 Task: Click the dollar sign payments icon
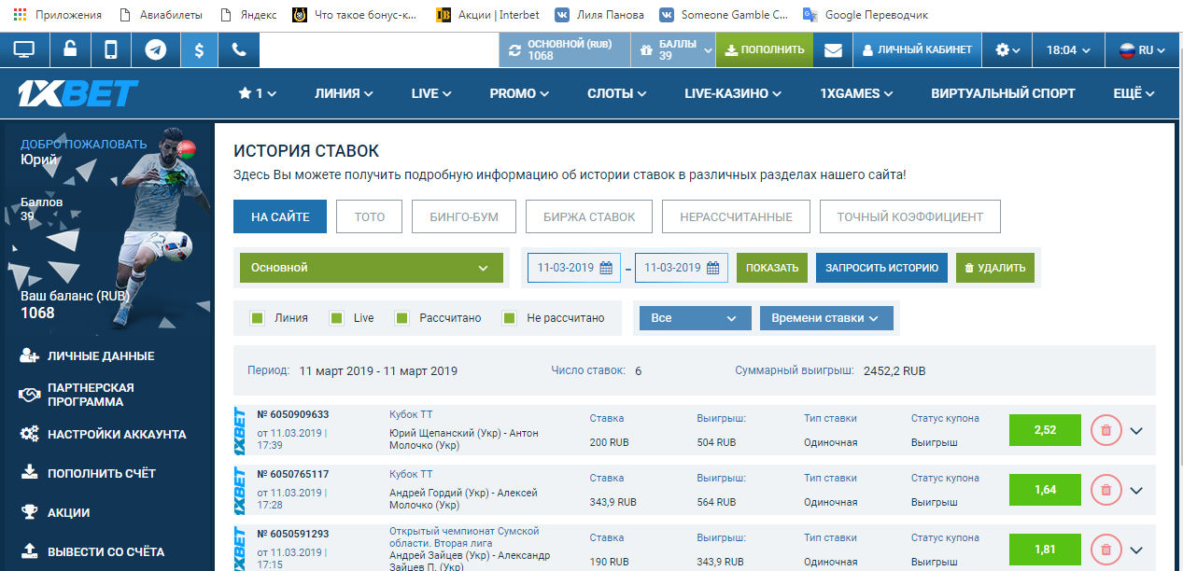click(199, 50)
